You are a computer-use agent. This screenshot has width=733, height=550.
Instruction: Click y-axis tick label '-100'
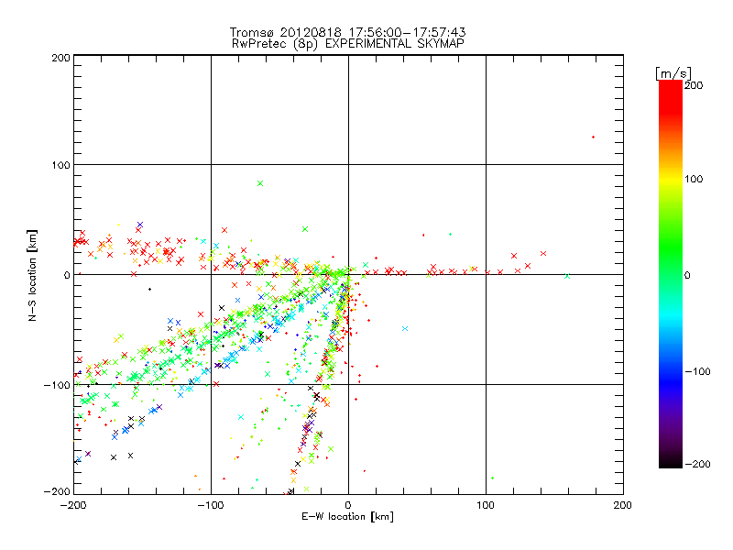pyautogui.click(x=57, y=385)
